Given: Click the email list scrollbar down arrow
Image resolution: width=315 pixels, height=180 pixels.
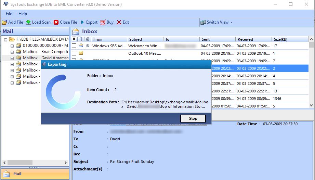Looking at the screenshot, I should click(x=311, y=105).
